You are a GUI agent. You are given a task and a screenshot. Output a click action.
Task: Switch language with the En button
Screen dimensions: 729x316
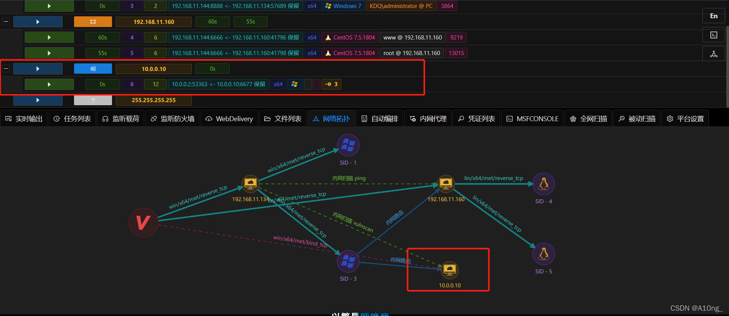714,16
